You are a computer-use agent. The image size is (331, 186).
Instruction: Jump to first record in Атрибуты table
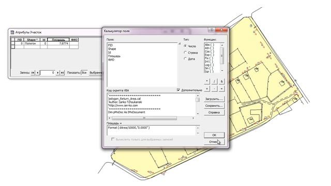tap(33, 72)
